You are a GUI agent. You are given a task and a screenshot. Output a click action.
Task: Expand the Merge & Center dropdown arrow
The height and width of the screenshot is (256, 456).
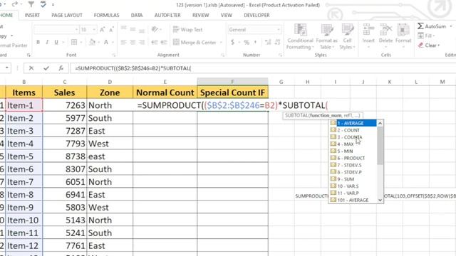(221, 43)
